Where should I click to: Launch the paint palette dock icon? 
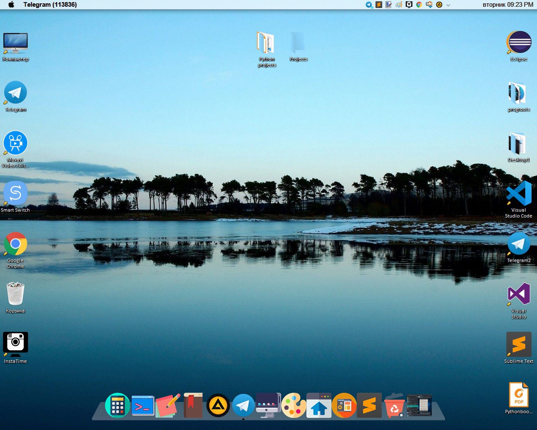[x=294, y=406]
